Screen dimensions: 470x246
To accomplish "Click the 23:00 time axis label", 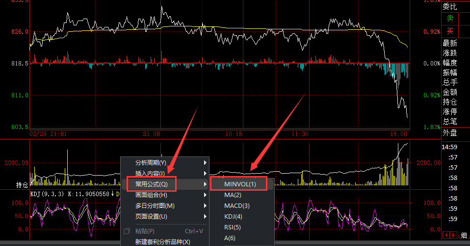I will [152, 134].
